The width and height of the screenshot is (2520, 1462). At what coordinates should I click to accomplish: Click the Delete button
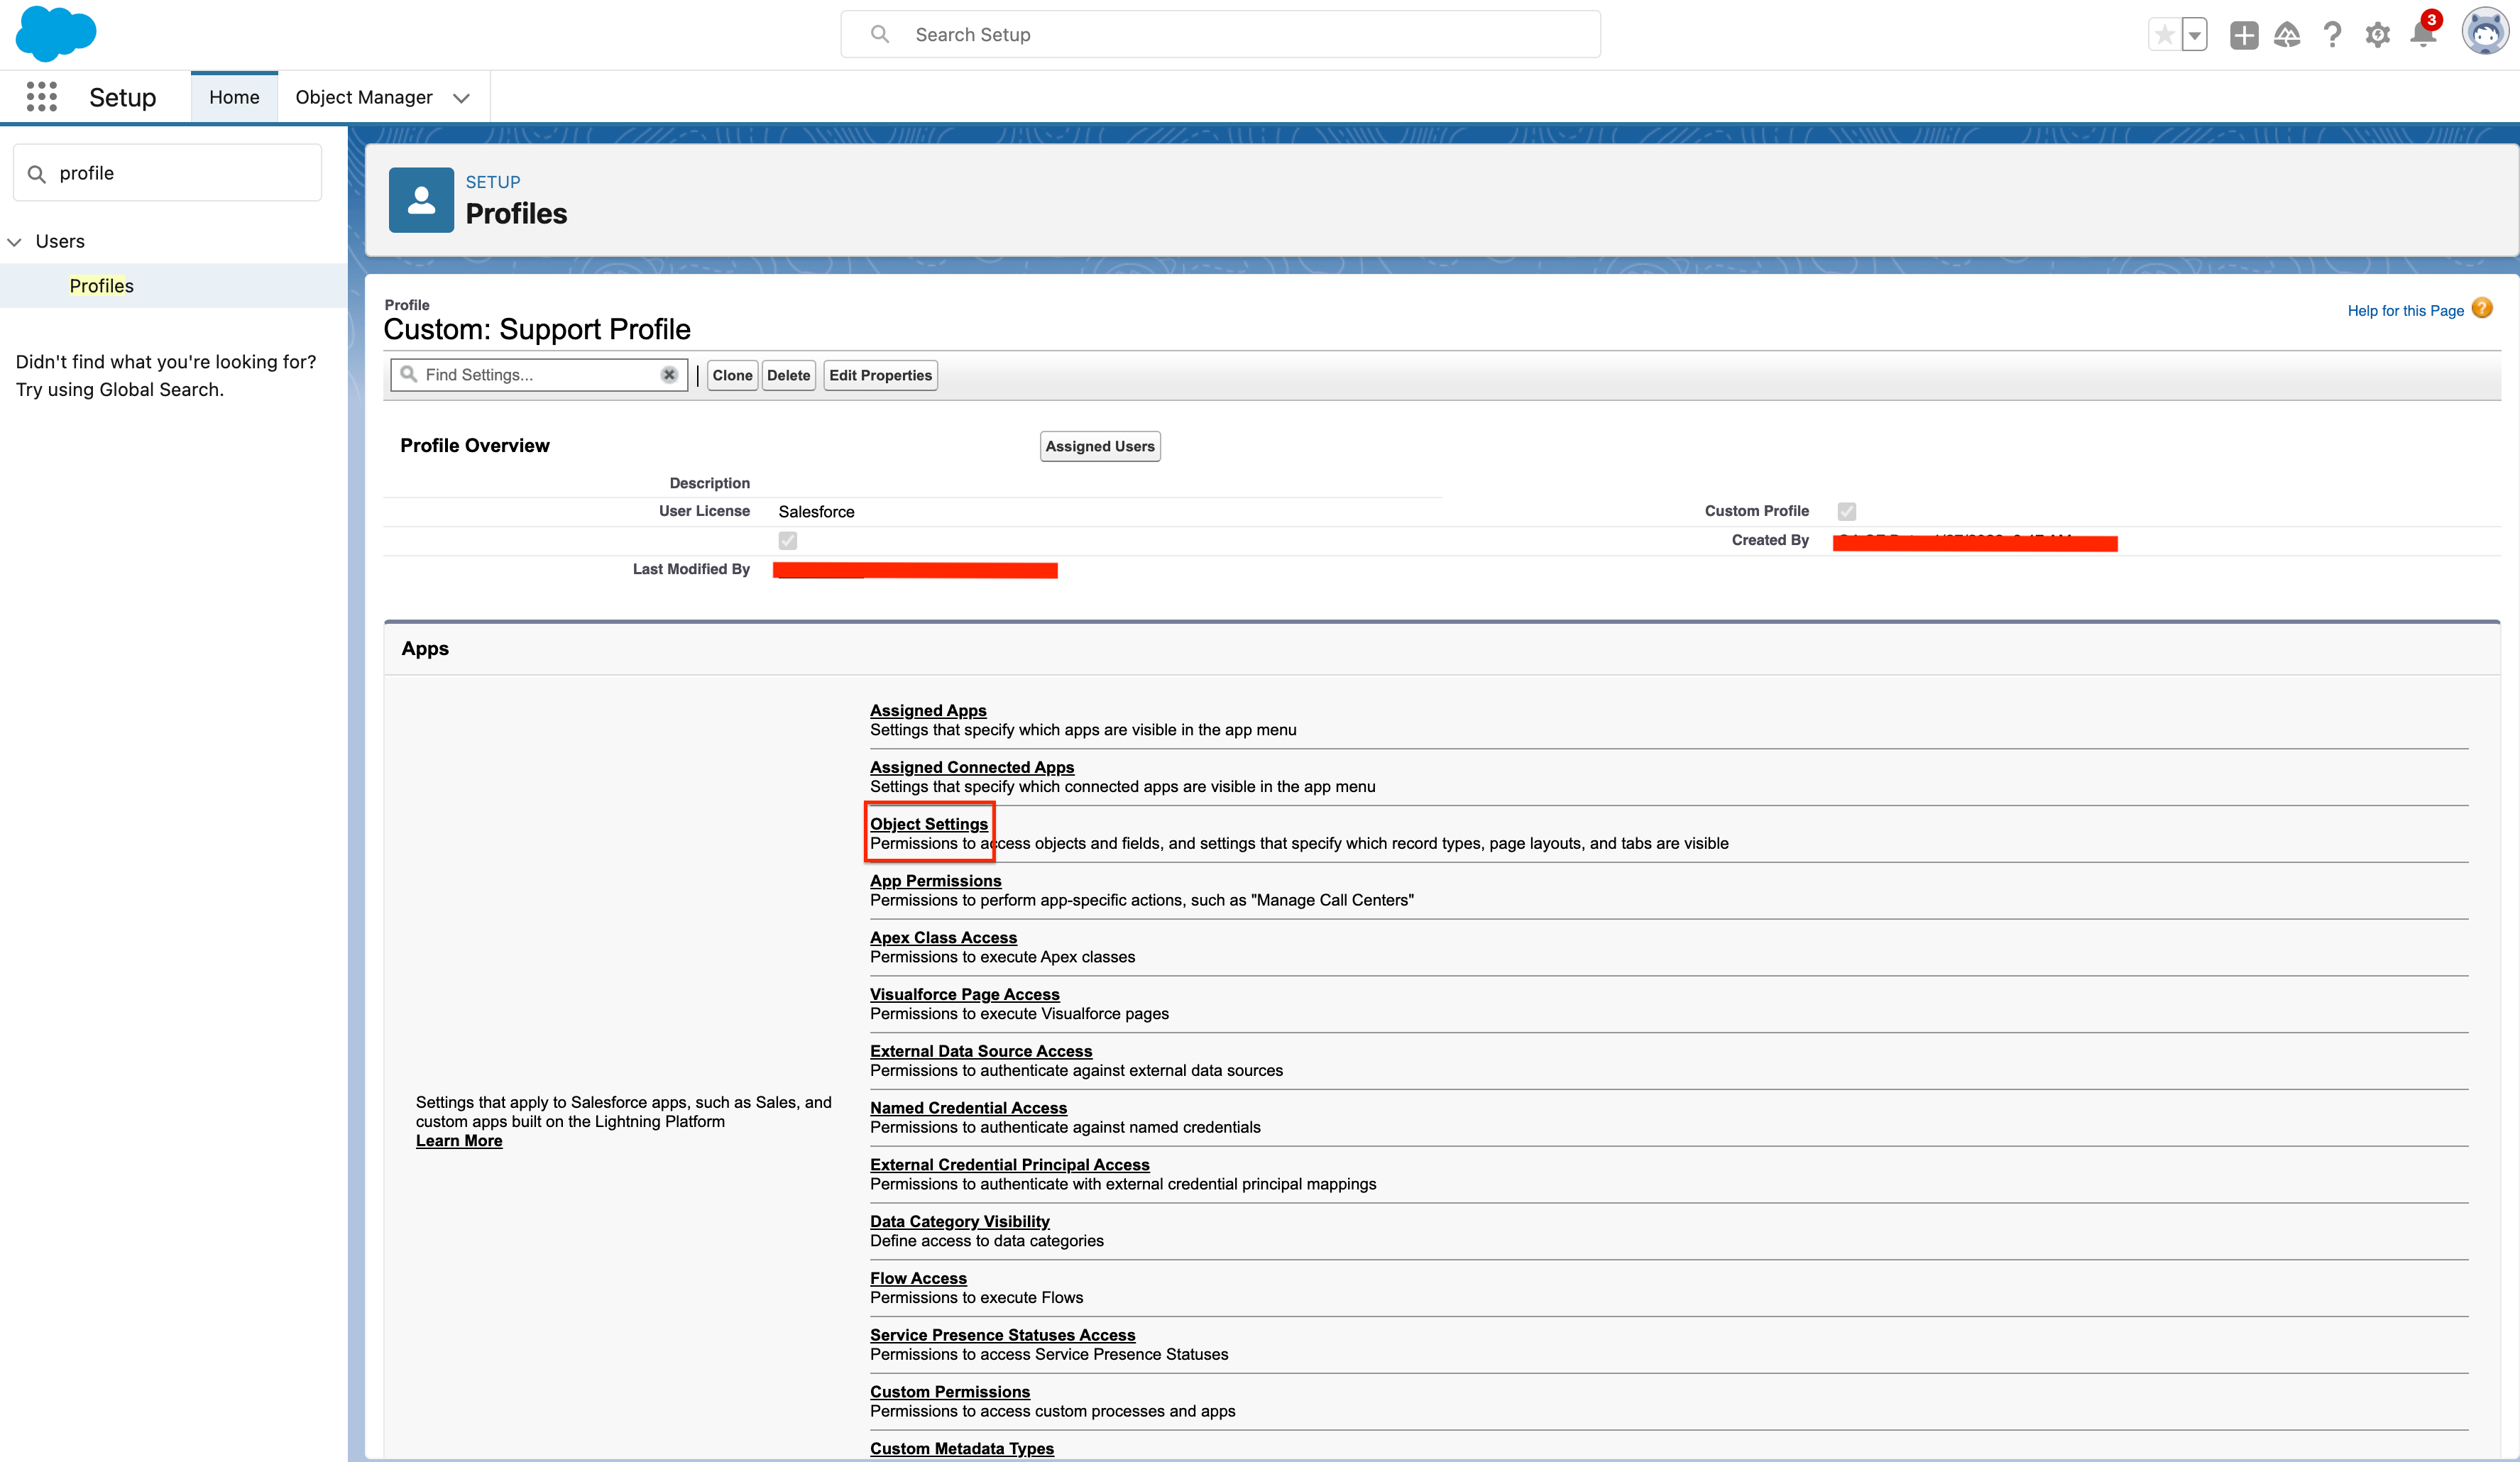(x=788, y=376)
